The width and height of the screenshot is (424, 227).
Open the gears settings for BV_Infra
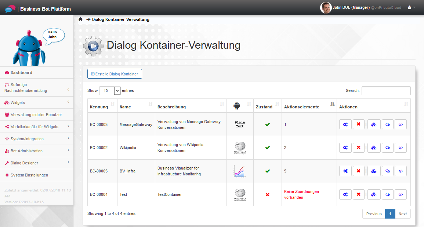(x=345, y=171)
